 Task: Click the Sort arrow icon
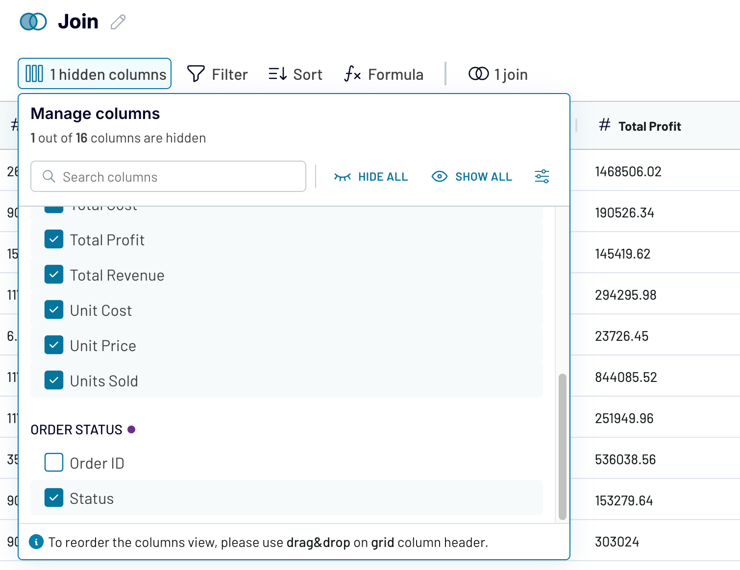277,74
